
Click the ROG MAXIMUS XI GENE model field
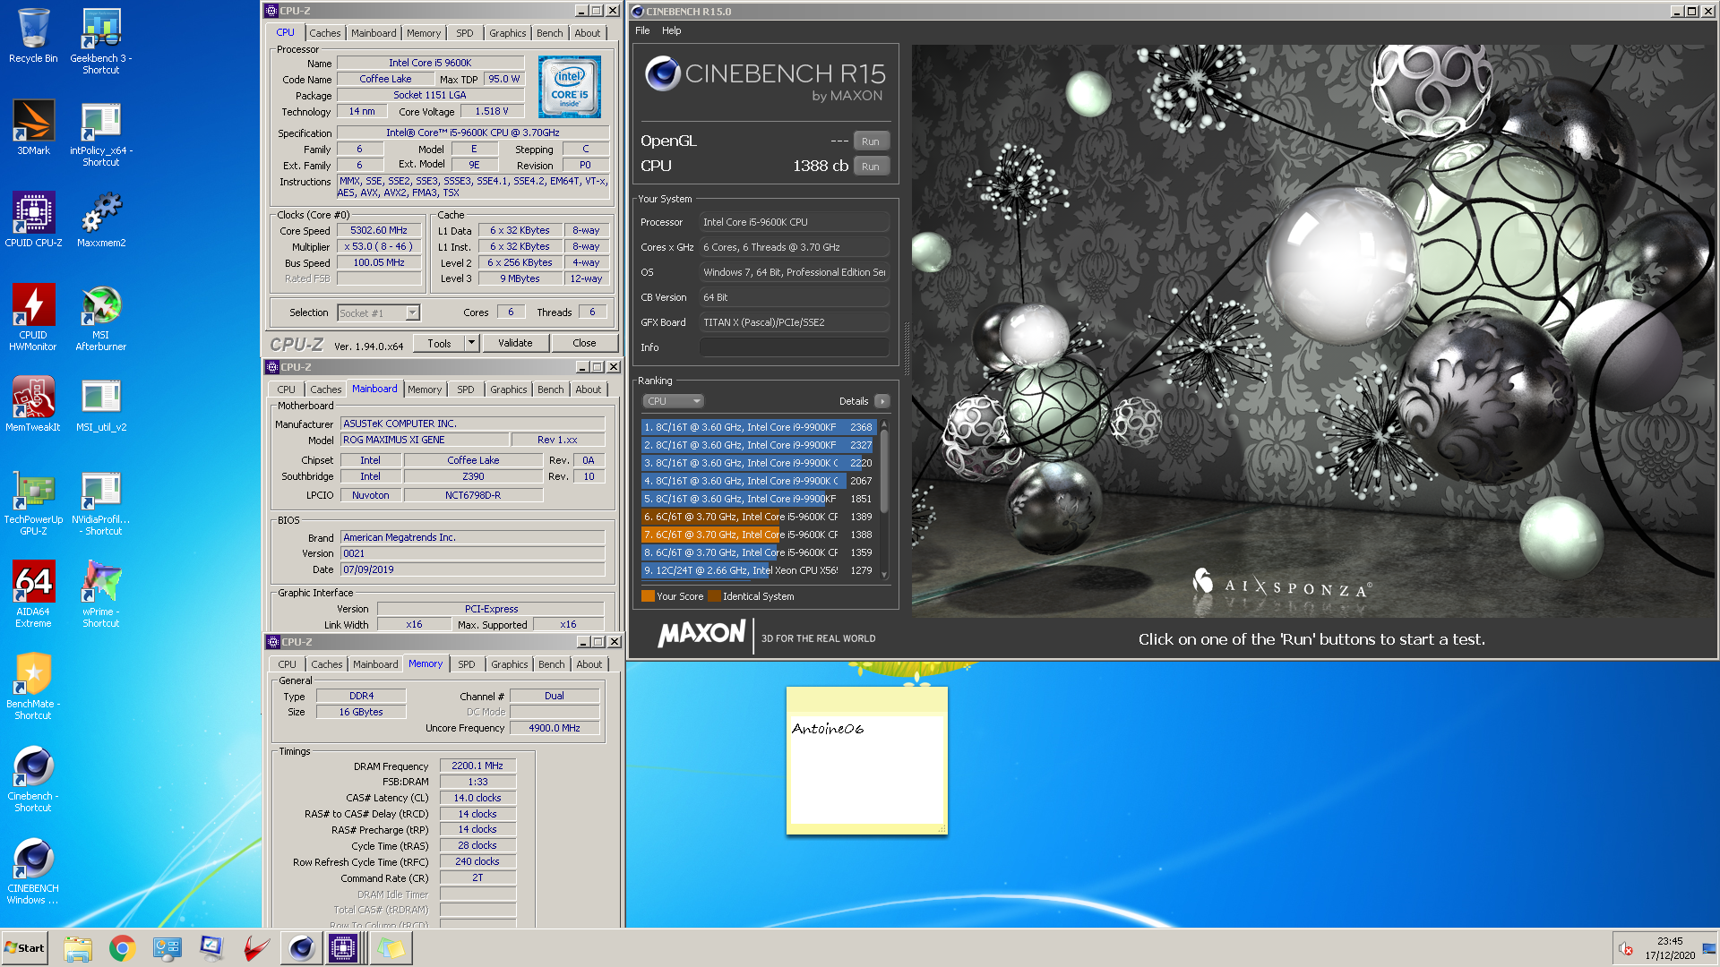pyautogui.click(x=425, y=440)
